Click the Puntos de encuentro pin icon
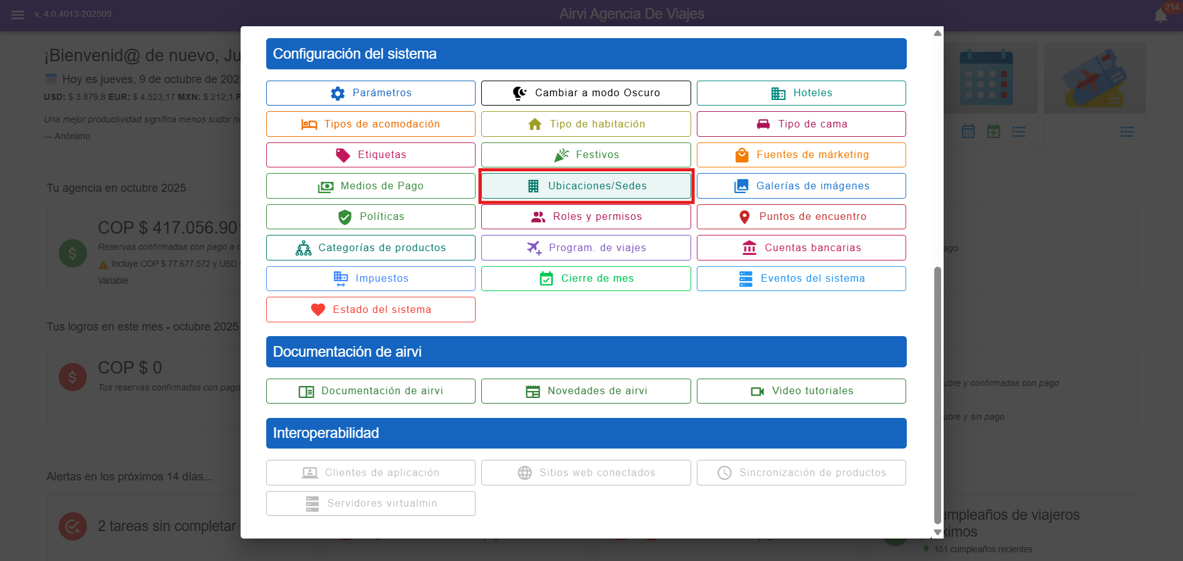The width and height of the screenshot is (1183, 561). pos(744,217)
